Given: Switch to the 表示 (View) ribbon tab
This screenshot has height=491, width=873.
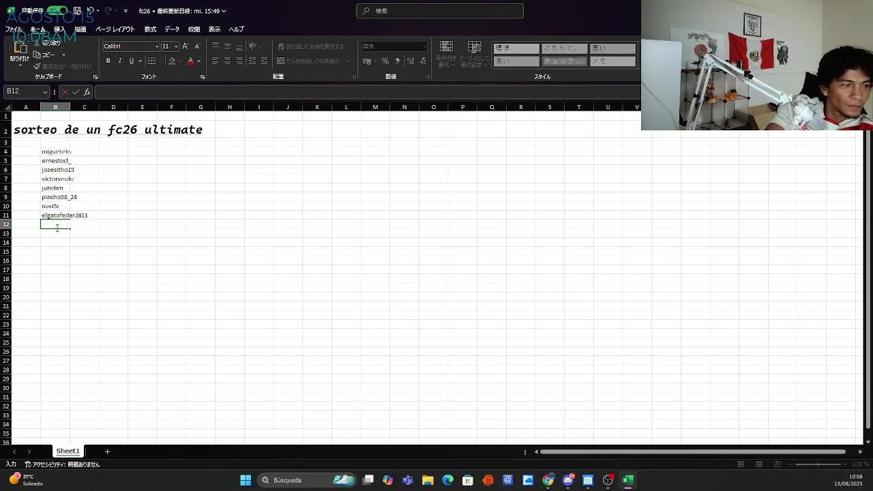Looking at the screenshot, I should [214, 29].
